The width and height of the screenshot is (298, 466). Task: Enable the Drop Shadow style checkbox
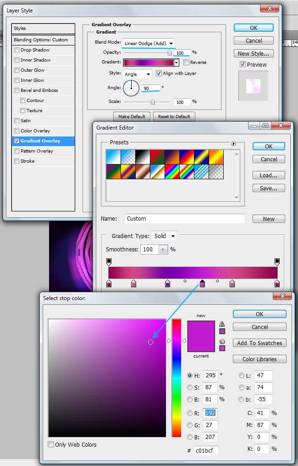[x=17, y=50]
